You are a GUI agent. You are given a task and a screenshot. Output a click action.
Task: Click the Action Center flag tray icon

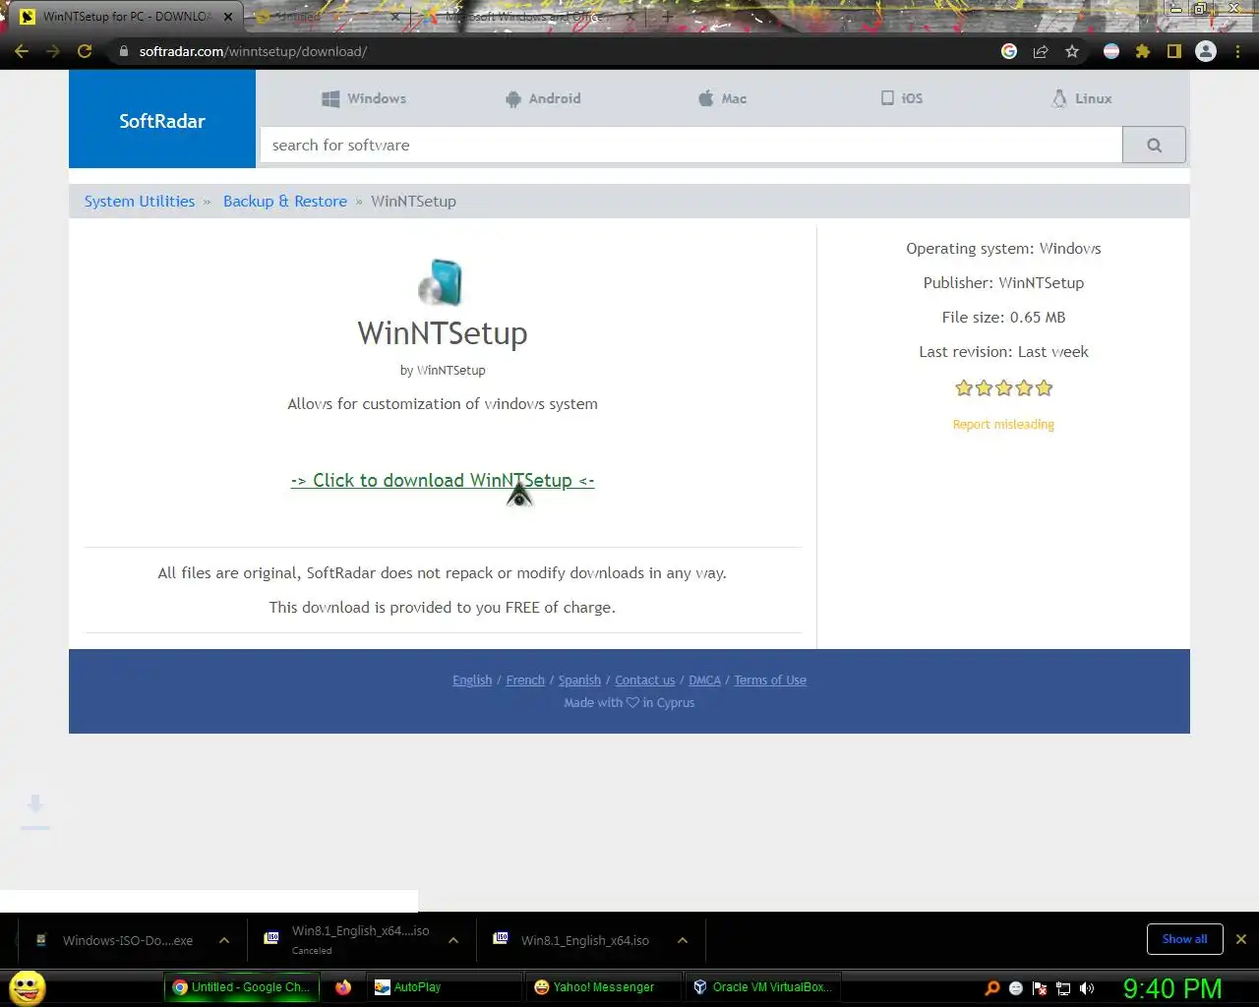(1040, 988)
